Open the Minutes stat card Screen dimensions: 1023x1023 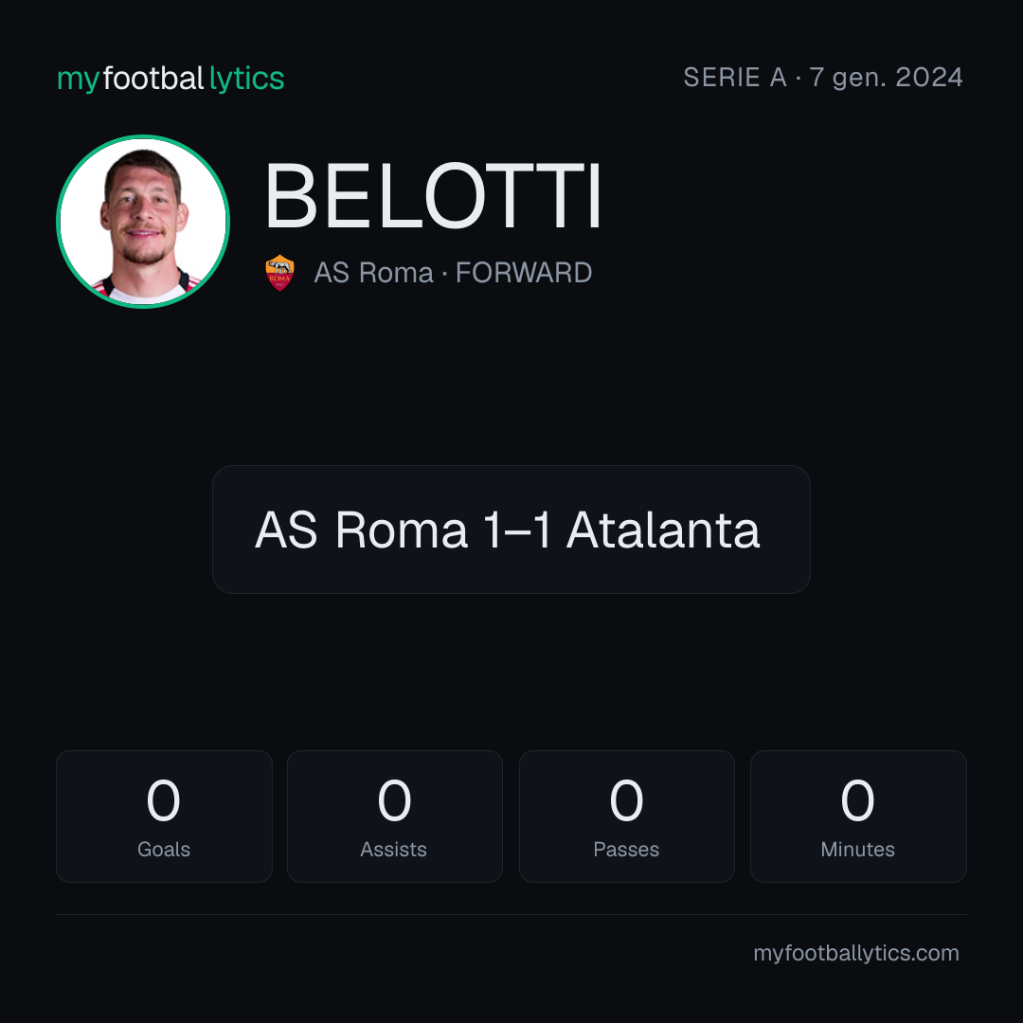tap(858, 817)
